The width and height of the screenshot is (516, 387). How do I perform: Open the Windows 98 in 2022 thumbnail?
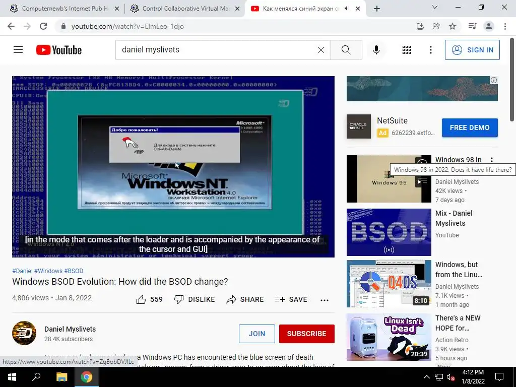click(x=389, y=179)
